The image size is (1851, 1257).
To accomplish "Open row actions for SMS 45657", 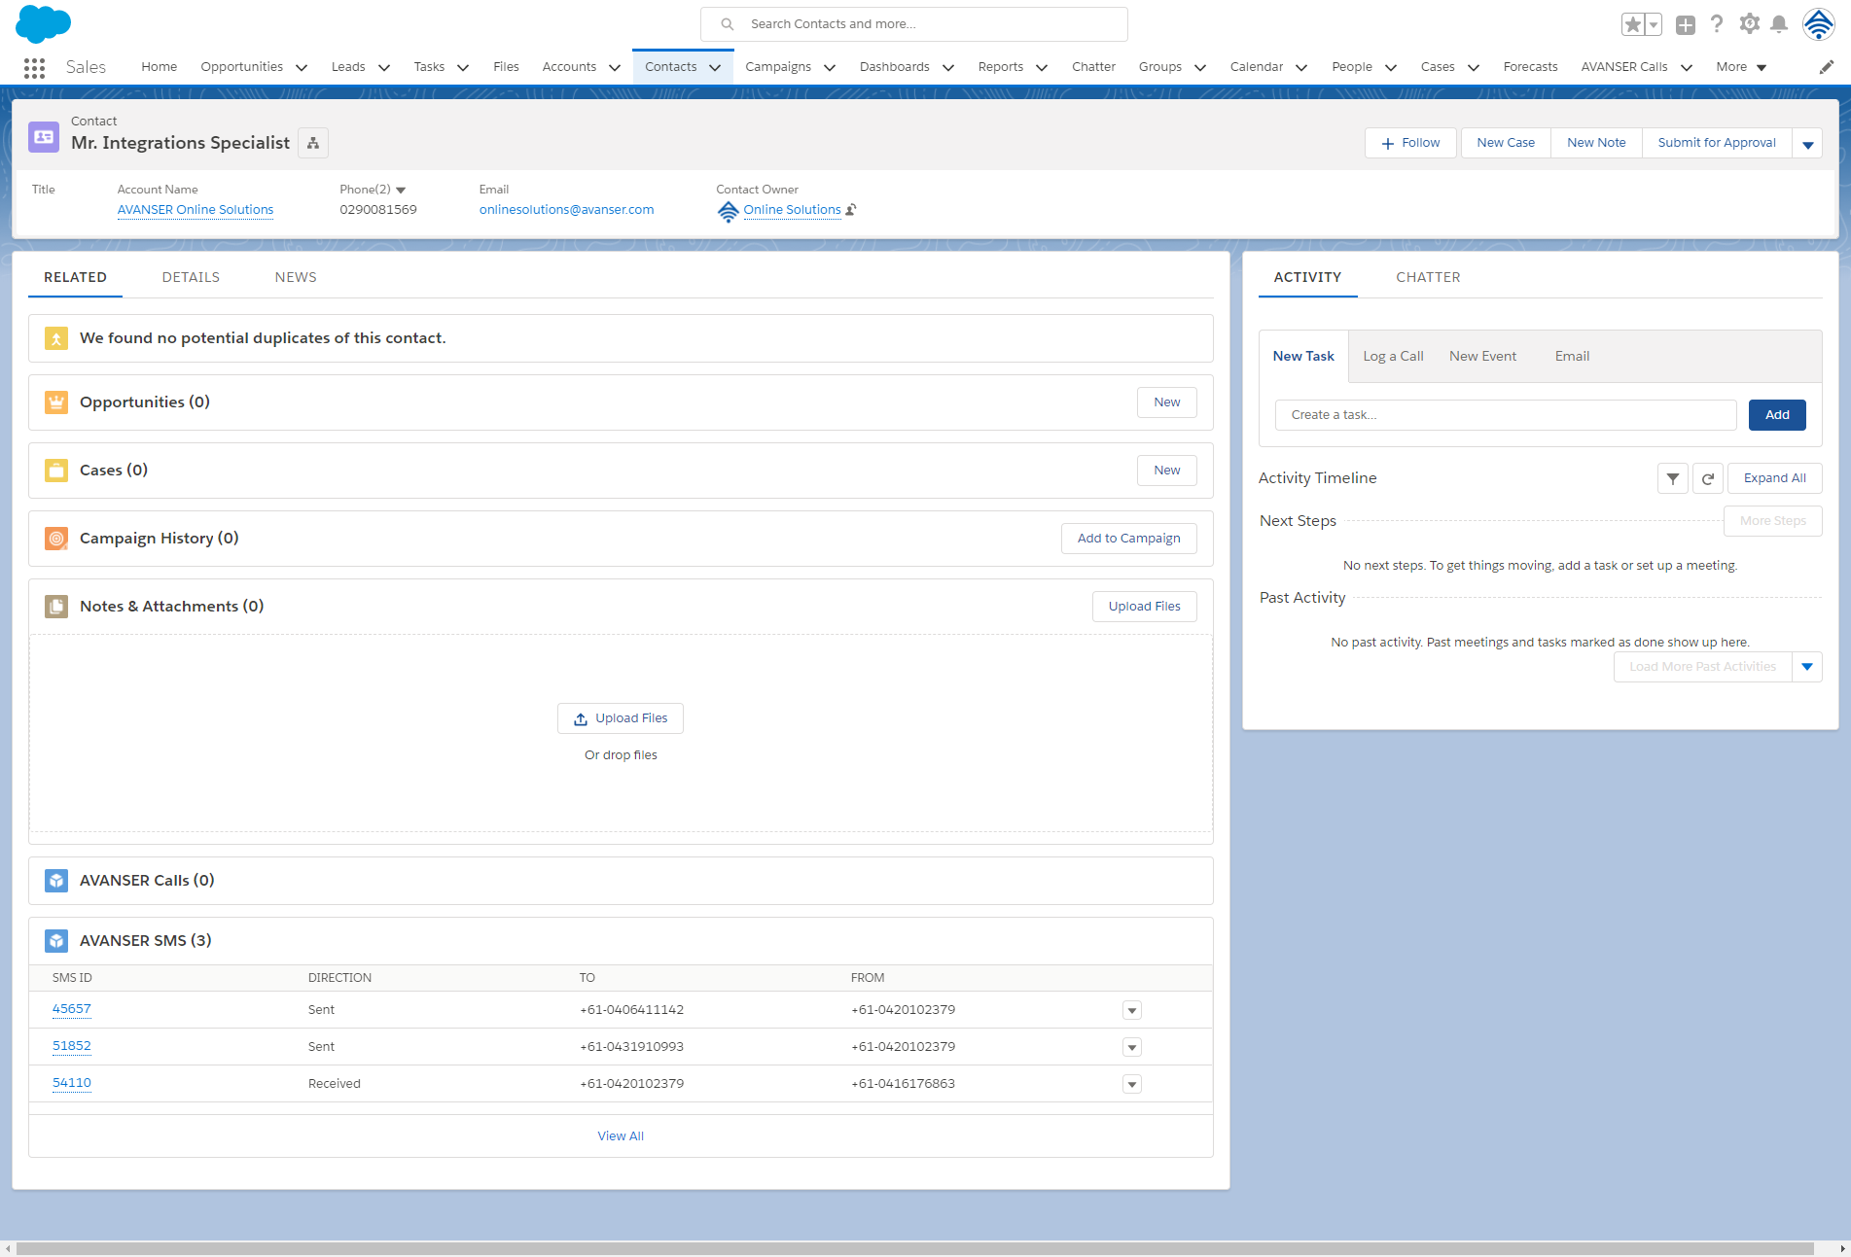I will pyautogui.click(x=1131, y=1010).
